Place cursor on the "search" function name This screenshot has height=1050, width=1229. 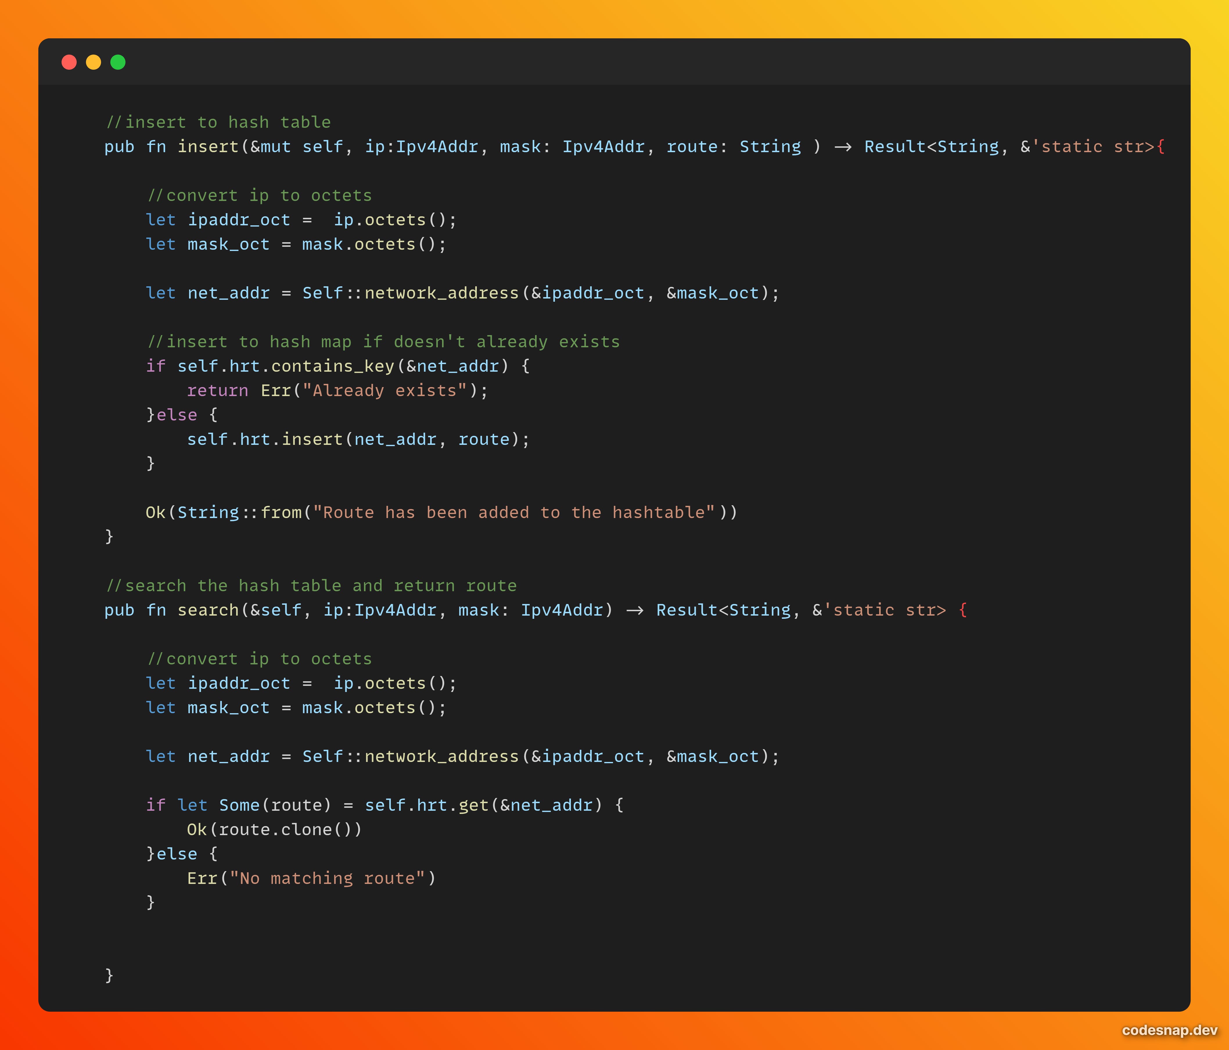[208, 610]
